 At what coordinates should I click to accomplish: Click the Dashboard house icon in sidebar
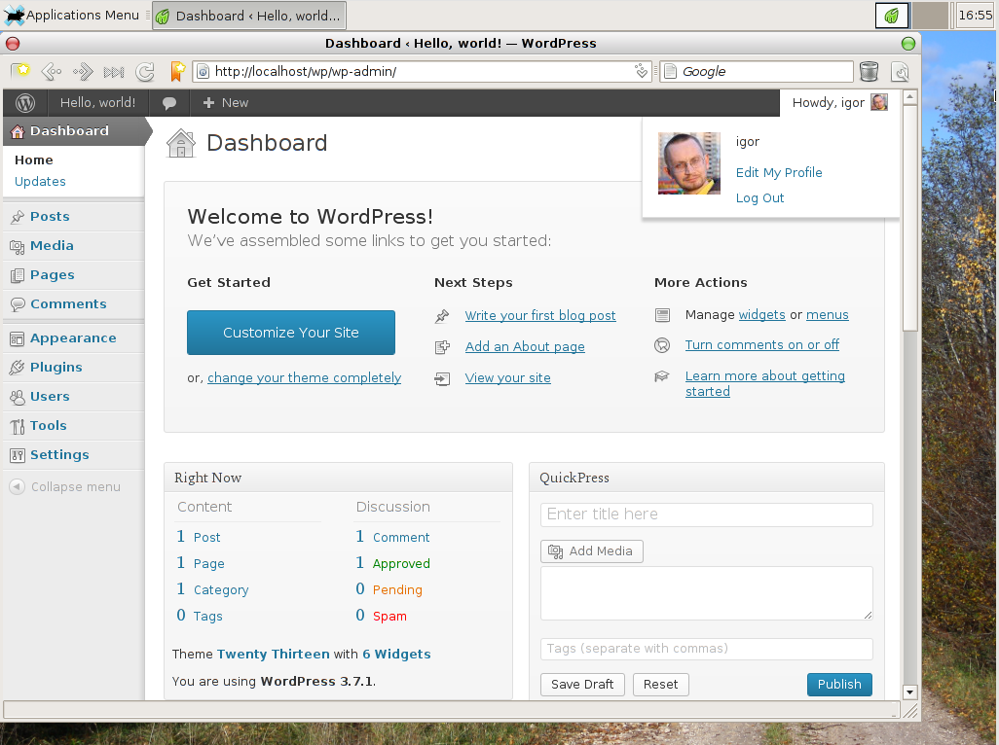coord(18,131)
